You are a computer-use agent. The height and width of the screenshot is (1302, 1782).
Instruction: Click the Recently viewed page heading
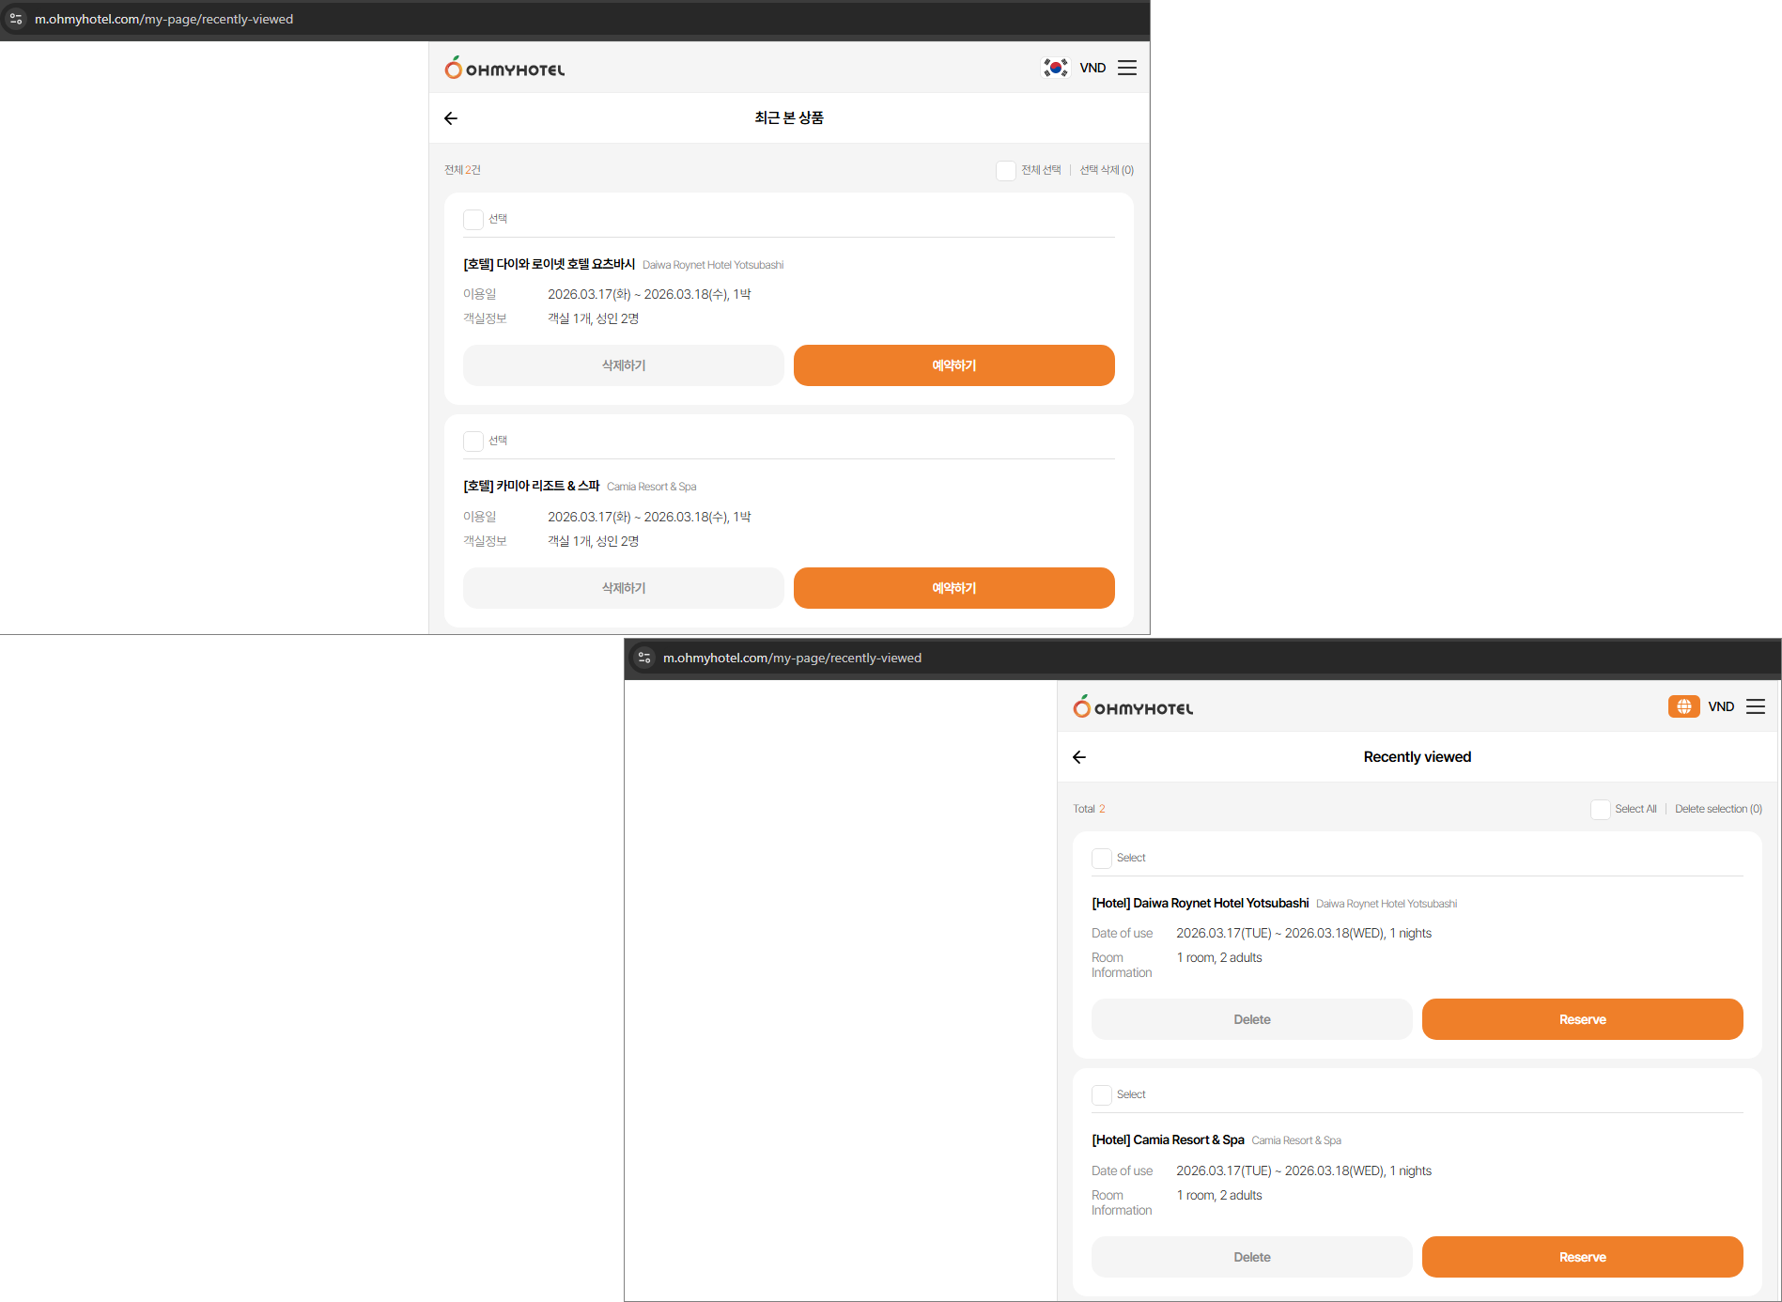[x=1418, y=757]
